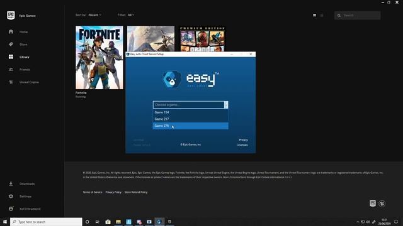Viewport: 403px width, 226px height.
Task: Open Licenses link in Easy Anti-Cheat setup
Action: click(242, 145)
